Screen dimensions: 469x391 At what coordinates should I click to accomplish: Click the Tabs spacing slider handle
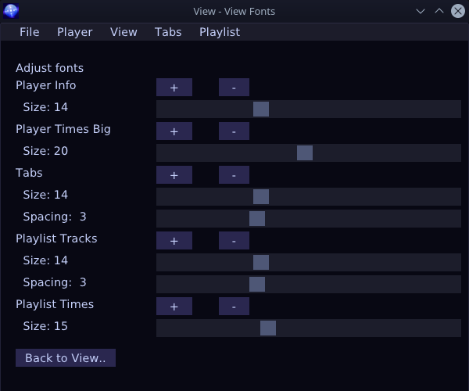click(x=257, y=219)
